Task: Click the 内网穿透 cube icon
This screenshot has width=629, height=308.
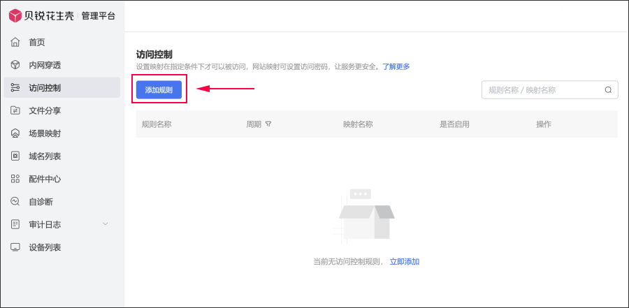Action: pyautogui.click(x=15, y=65)
